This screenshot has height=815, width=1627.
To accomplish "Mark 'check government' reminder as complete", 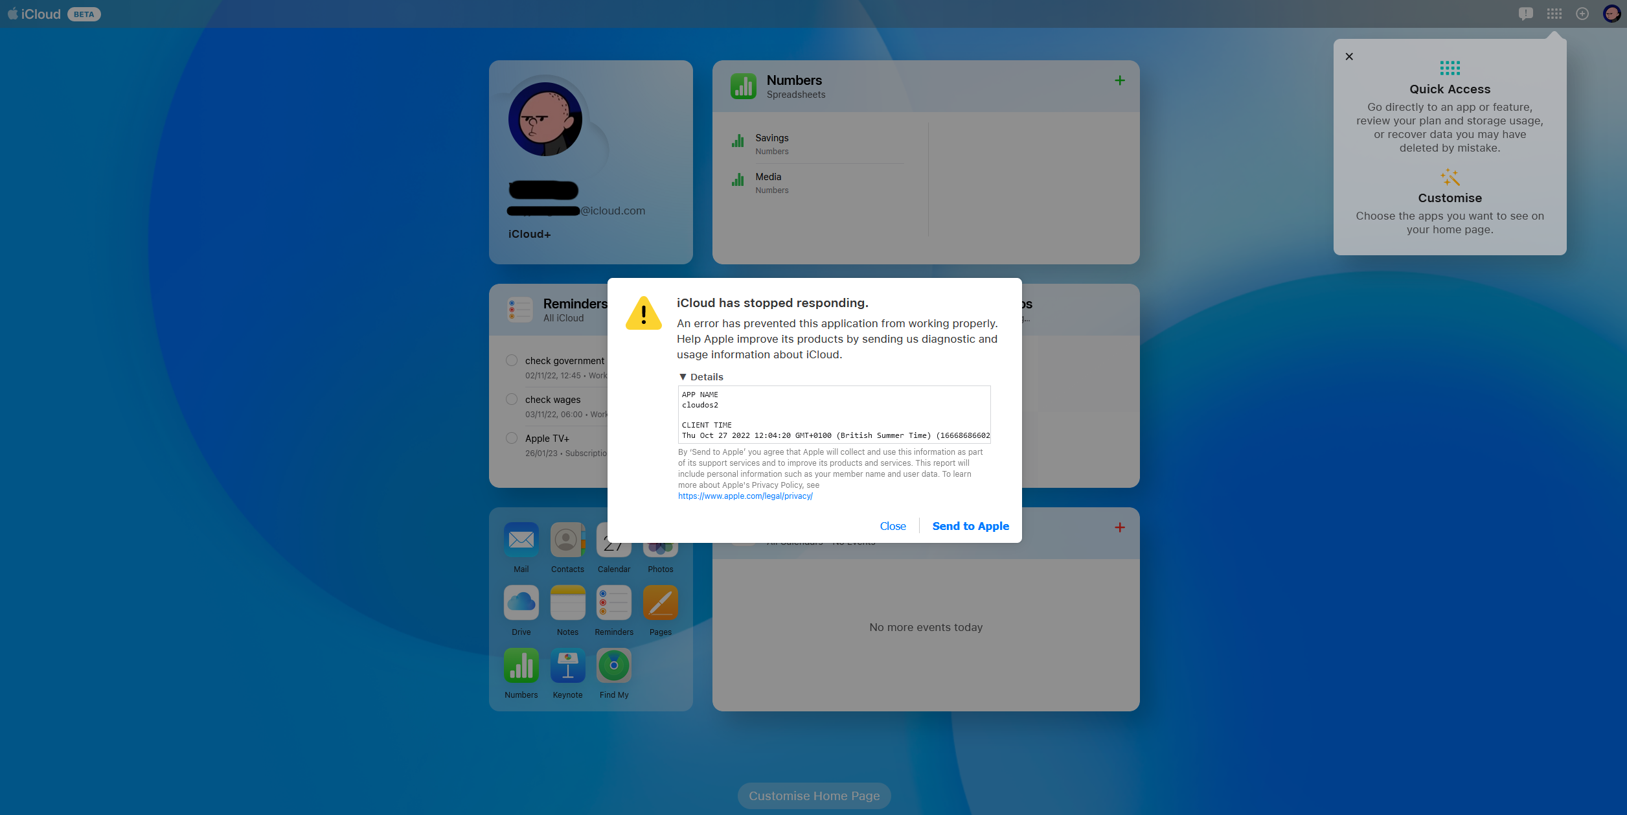I will pyautogui.click(x=512, y=360).
